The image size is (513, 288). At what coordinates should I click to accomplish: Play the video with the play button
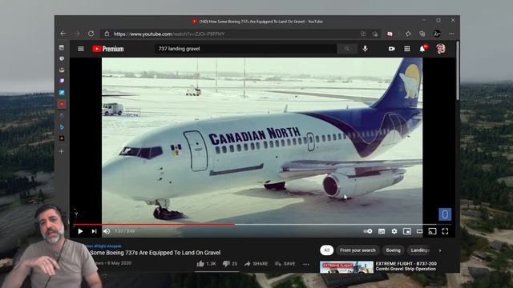click(x=80, y=231)
